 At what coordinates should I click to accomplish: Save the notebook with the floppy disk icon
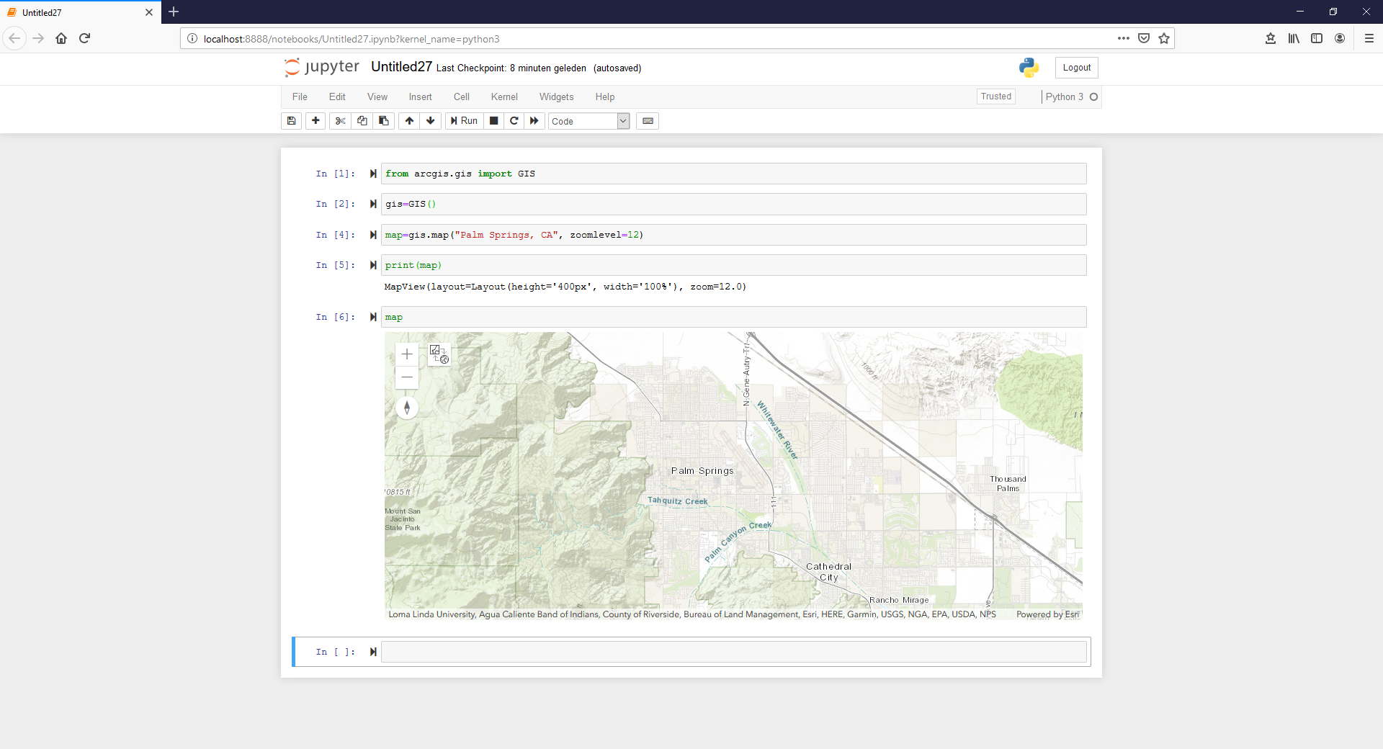click(291, 121)
